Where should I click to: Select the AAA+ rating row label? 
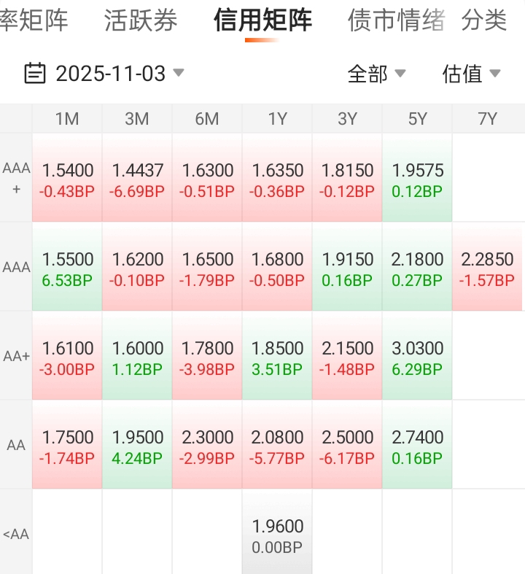point(16,178)
